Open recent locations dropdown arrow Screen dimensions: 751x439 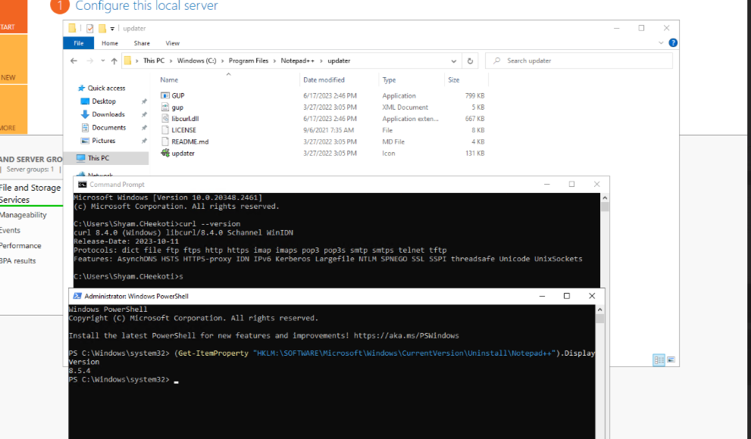102,61
